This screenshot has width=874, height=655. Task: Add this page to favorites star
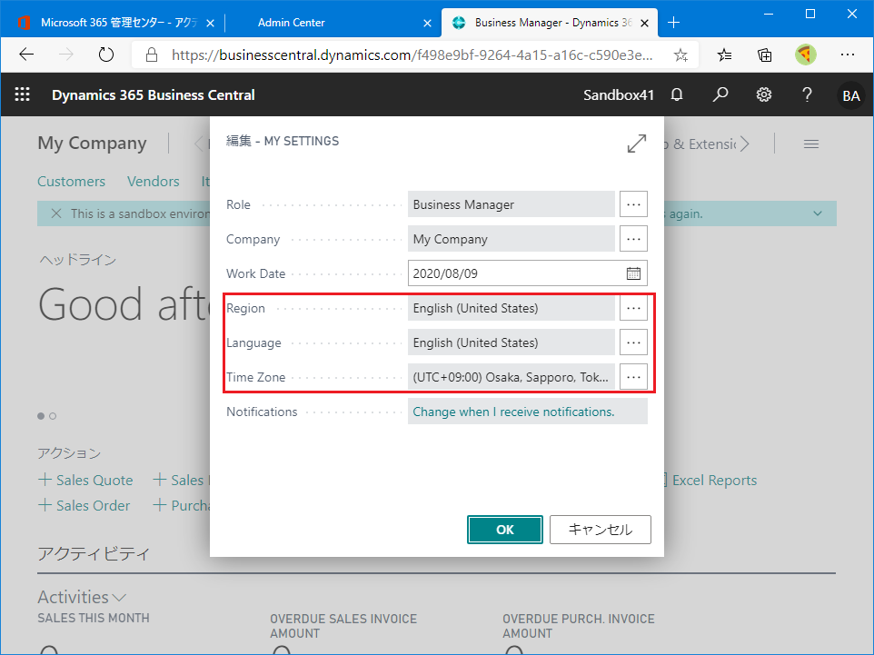point(680,55)
